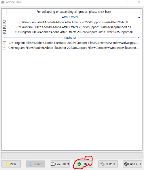Uncheck the SweetPeaSupport.dll checkbox
This screenshot has height=170, width=144.
[4, 32]
